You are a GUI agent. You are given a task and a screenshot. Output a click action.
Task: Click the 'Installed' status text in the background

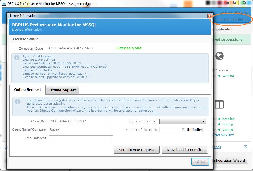pyautogui.click(x=228, y=119)
